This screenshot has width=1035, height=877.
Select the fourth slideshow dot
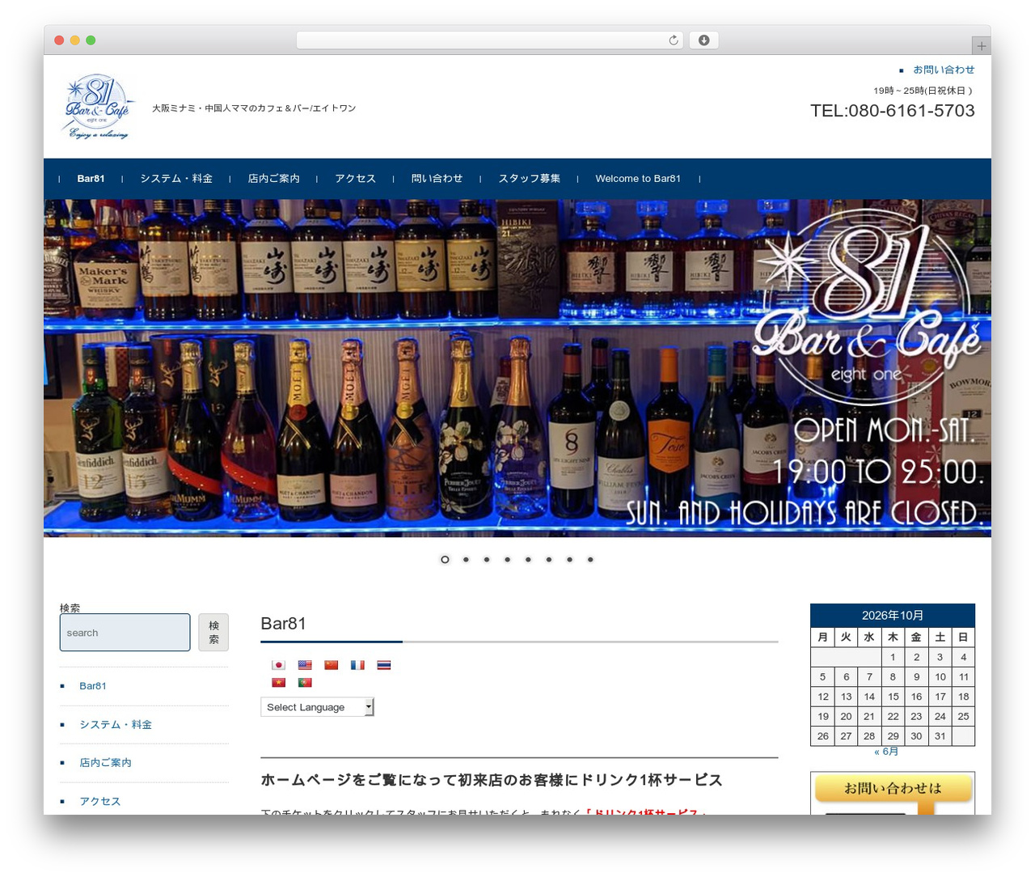tap(508, 560)
